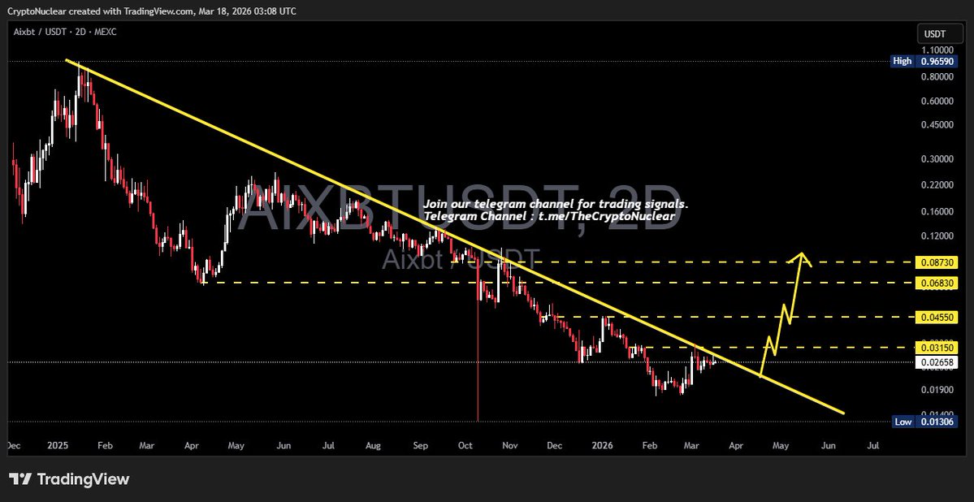The image size is (974, 502).
Task: Click the Low 0.01306 price label
Action: coord(924,422)
